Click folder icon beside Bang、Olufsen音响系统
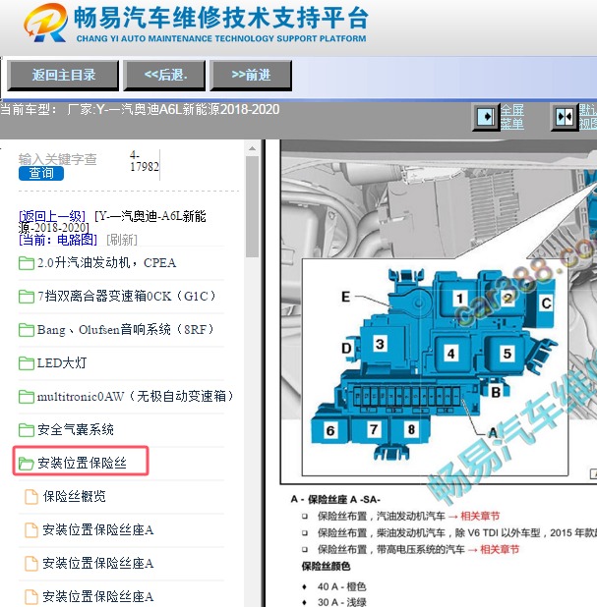Screen dimensions: 597x607 (27, 330)
